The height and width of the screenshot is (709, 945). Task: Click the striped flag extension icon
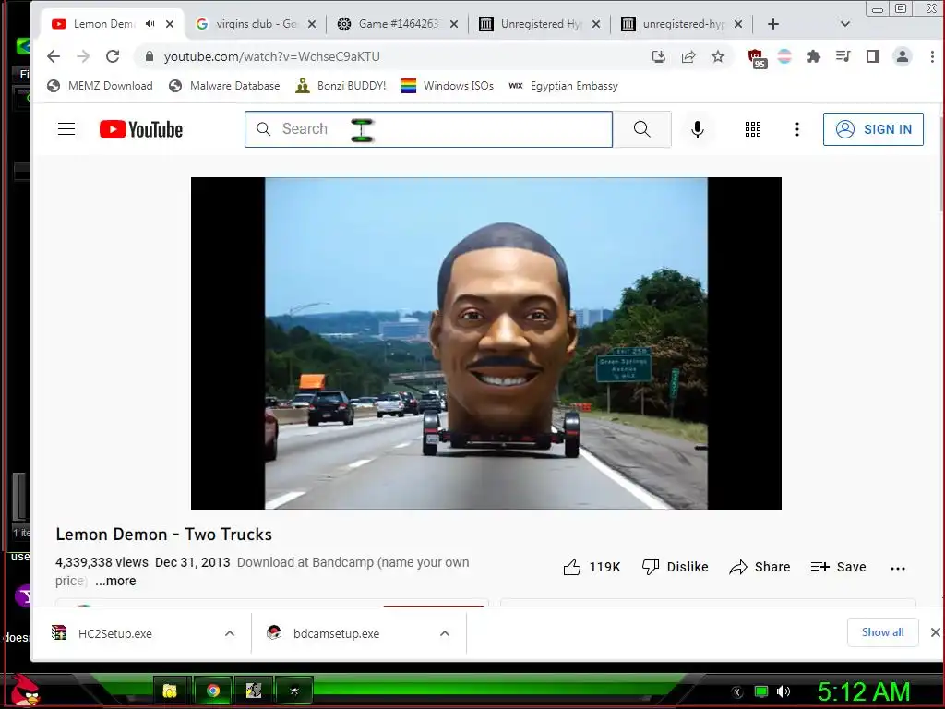pos(784,56)
